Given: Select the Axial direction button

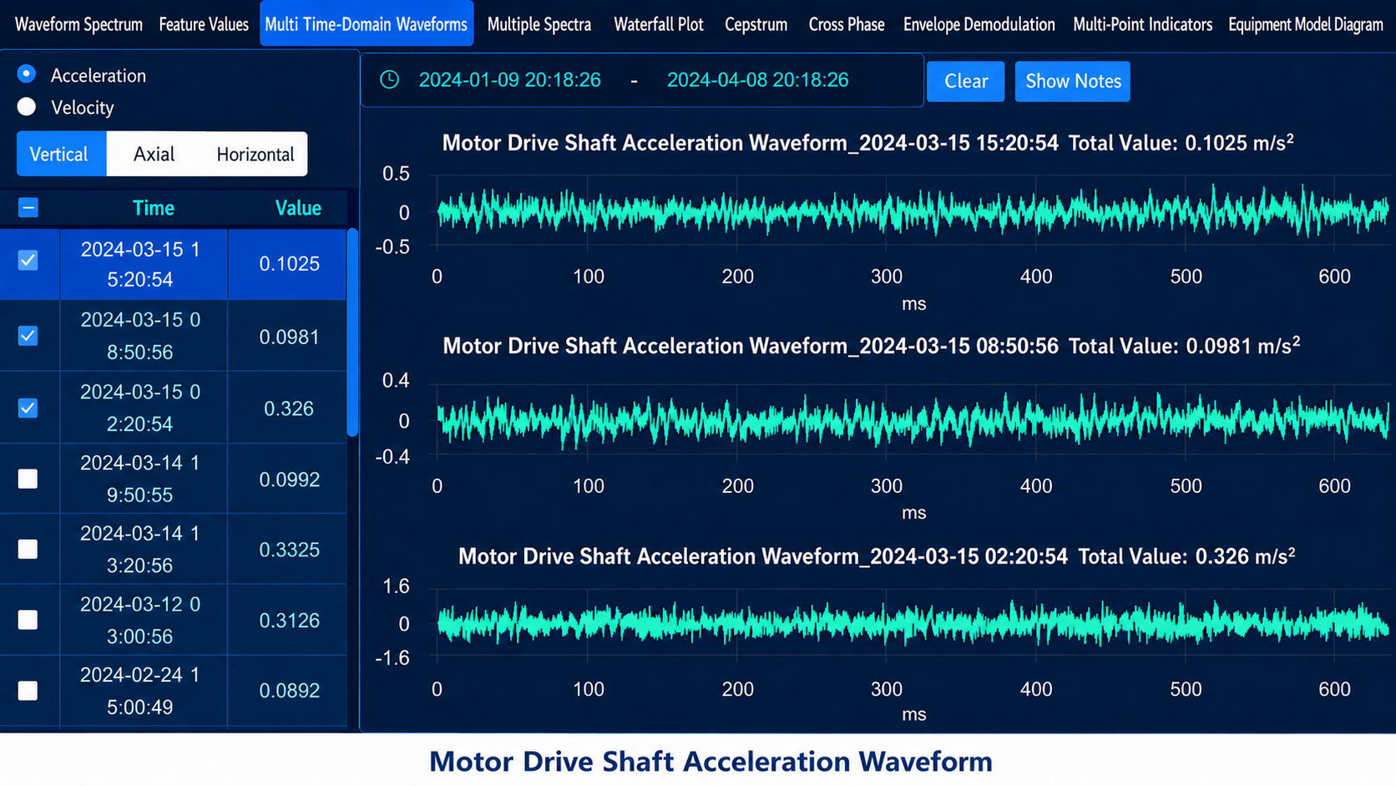Looking at the screenshot, I should pyautogui.click(x=154, y=154).
